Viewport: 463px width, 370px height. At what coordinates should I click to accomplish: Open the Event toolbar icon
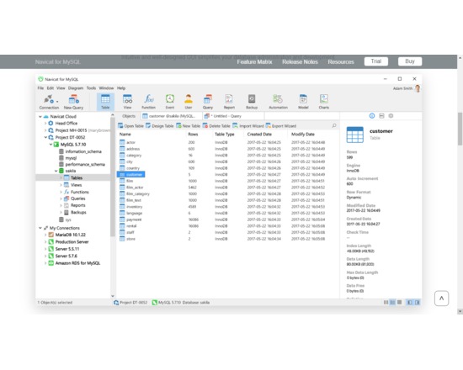[x=170, y=102]
